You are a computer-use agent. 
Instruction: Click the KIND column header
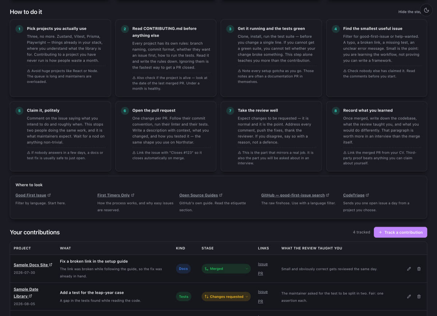point(181,248)
